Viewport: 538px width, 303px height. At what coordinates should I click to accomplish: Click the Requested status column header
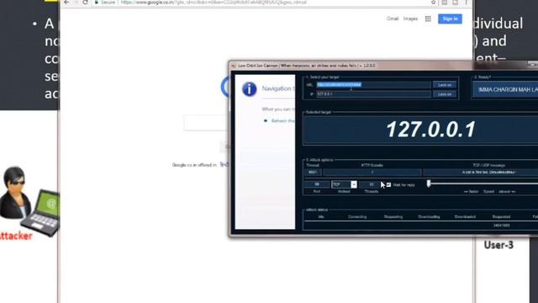(x=501, y=217)
